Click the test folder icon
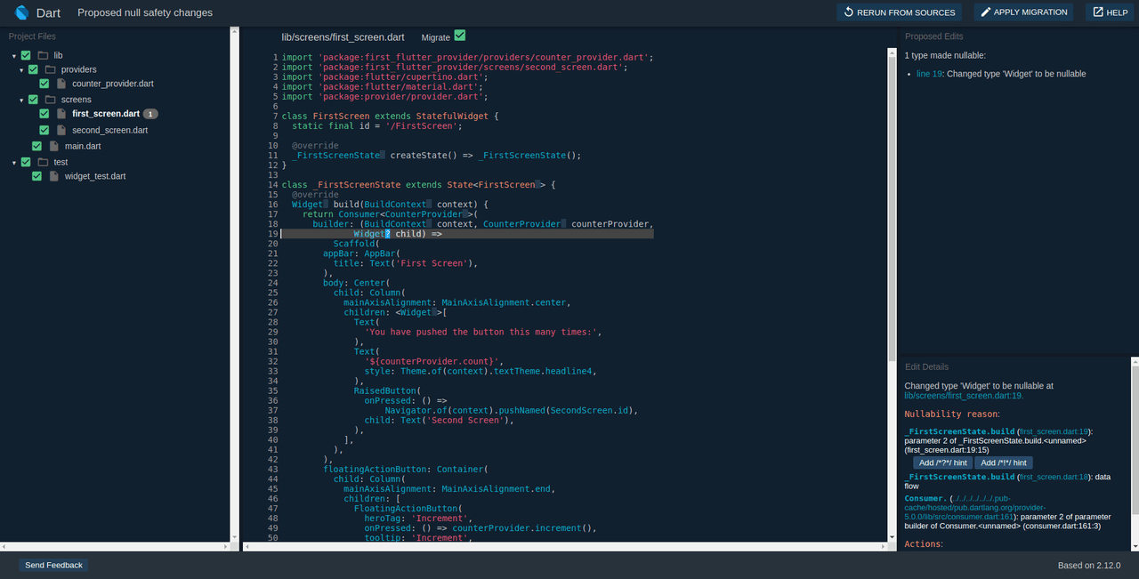 [43, 162]
